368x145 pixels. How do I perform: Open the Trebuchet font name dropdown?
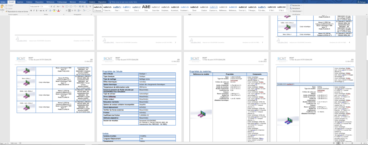click(x=40, y=6)
